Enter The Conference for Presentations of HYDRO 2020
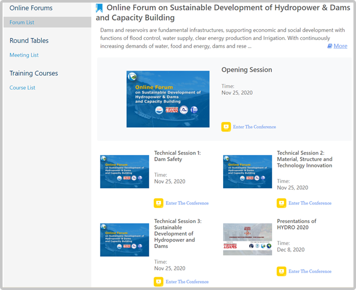356x290 pixels. 310,272
